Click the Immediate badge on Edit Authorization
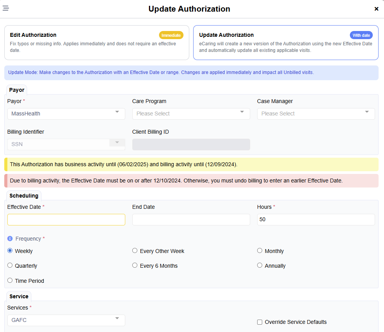Image resolution: width=384 pixels, height=332 pixels. [x=171, y=35]
